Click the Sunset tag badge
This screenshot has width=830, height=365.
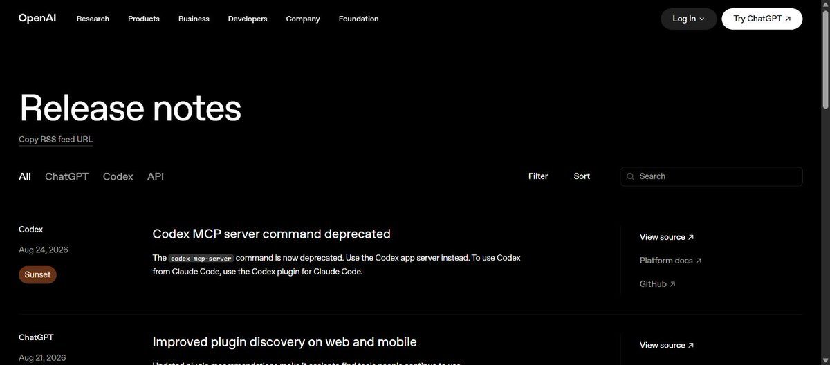click(x=37, y=274)
